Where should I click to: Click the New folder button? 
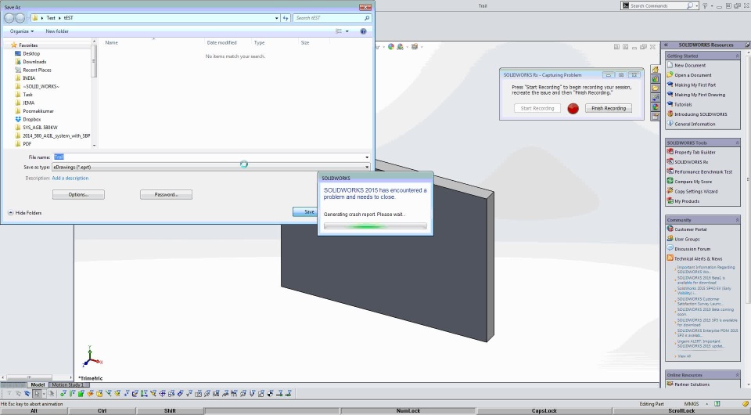pyautogui.click(x=57, y=31)
